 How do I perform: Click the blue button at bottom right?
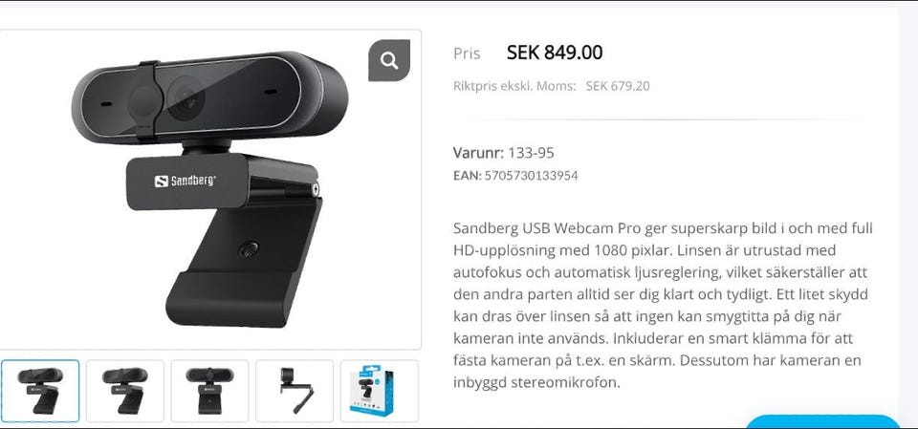(x=822, y=422)
